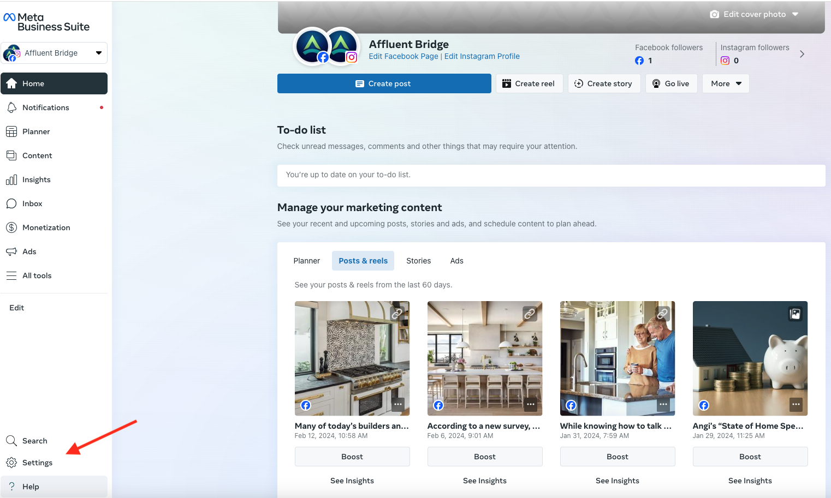Expand followers panel with right chevron
Viewport: 831px width, 498px height.
coord(802,54)
